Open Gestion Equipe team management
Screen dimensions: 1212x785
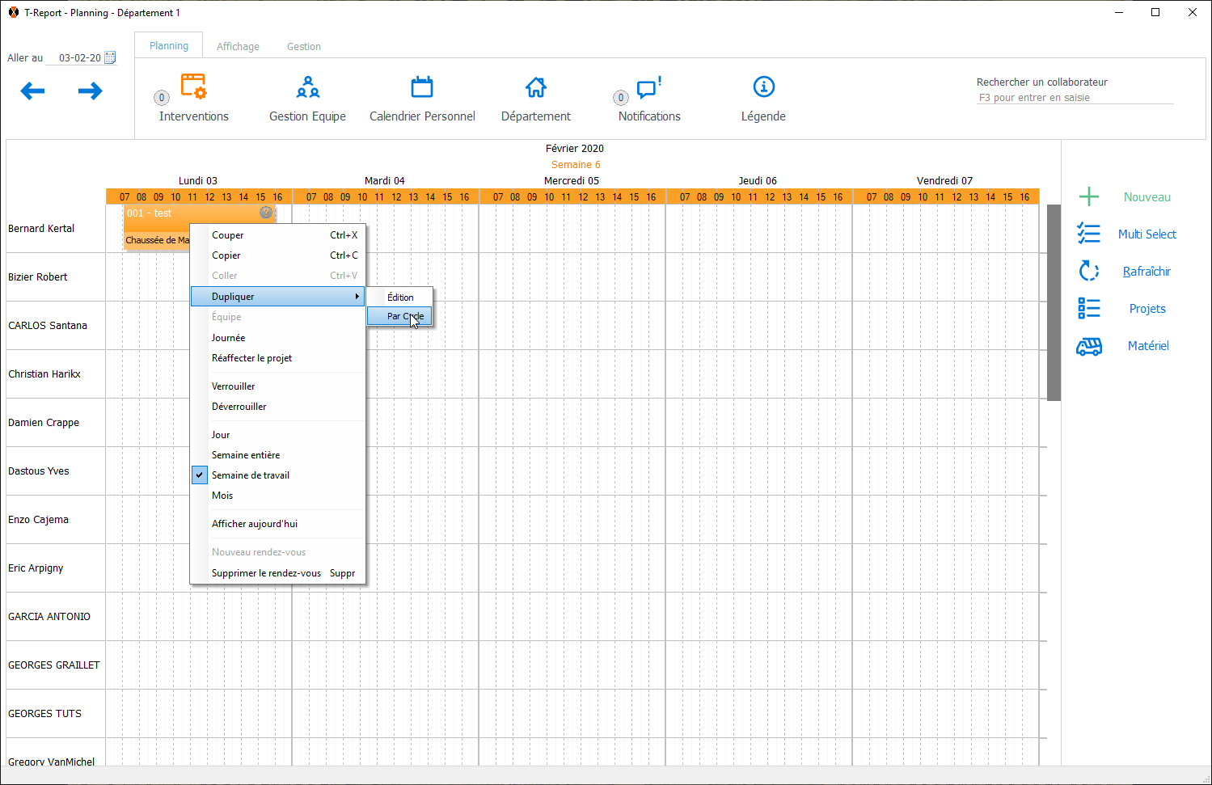click(x=307, y=87)
